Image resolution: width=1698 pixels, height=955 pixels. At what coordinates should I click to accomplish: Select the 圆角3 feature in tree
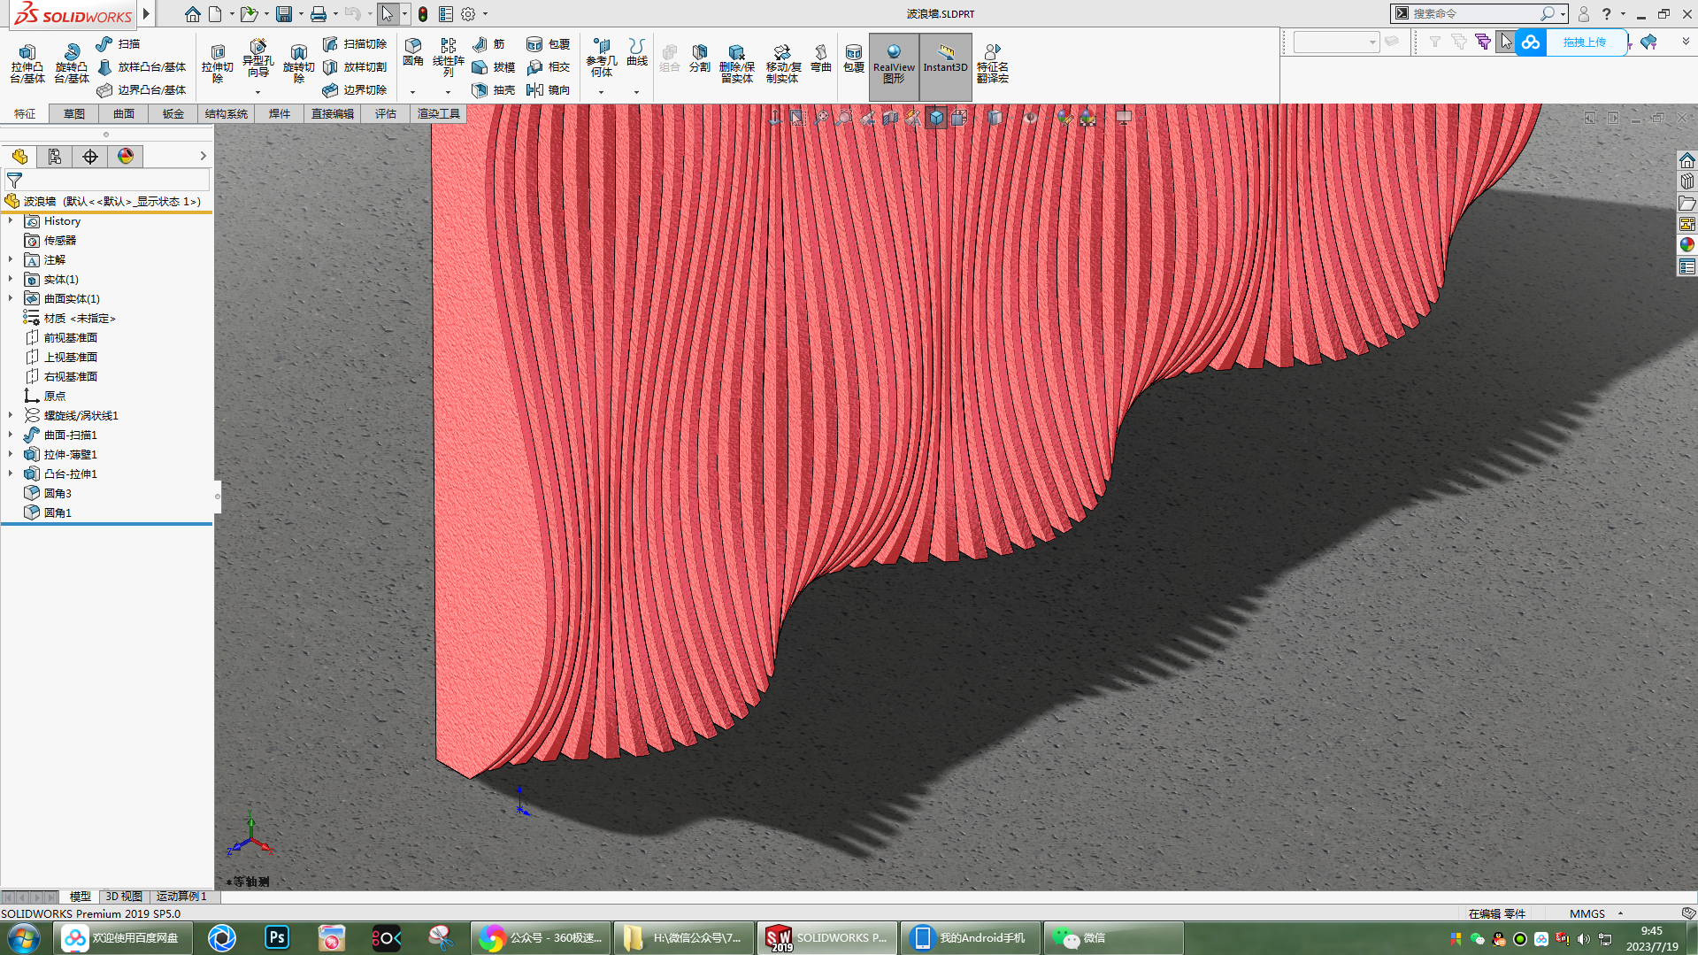[x=58, y=493]
